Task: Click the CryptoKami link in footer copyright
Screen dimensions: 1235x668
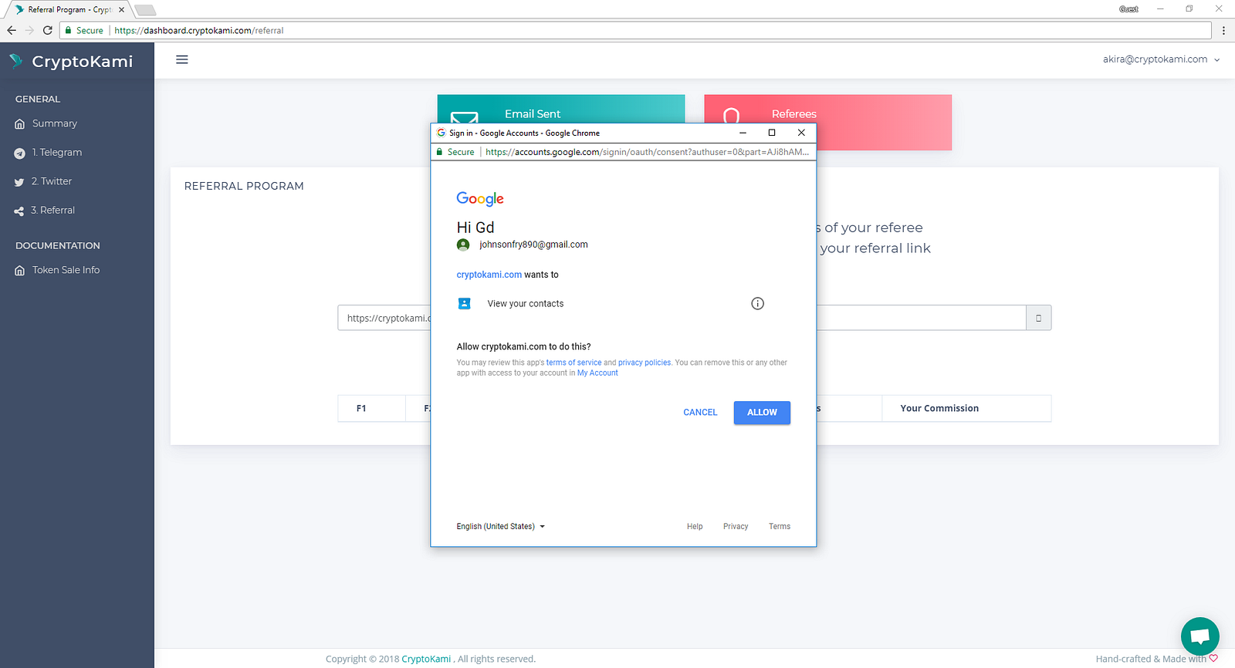Action: (x=426, y=659)
